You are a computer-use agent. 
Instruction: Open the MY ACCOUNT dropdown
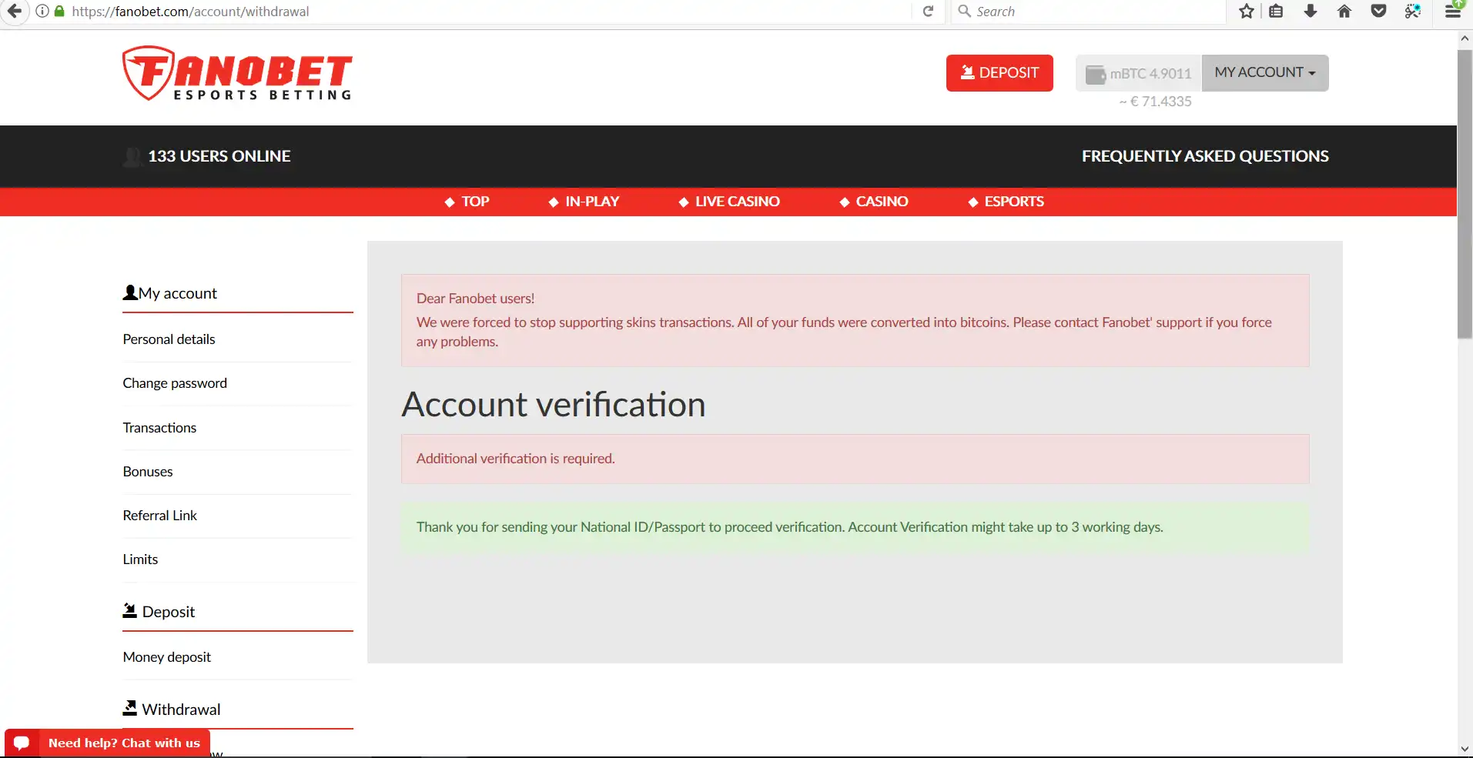[x=1265, y=72]
